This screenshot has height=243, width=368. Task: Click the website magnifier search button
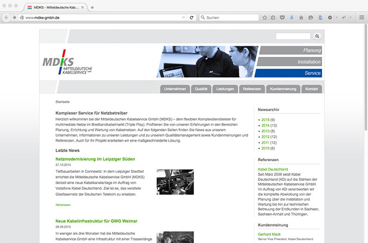click(317, 37)
